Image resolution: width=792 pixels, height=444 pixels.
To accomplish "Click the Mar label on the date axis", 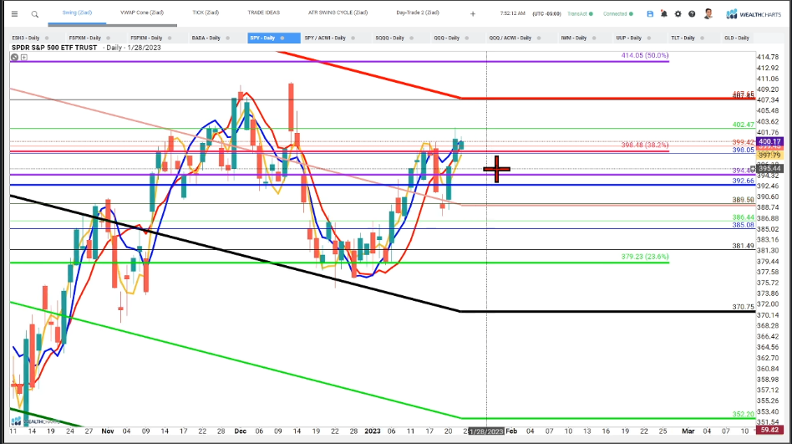I will click(688, 431).
